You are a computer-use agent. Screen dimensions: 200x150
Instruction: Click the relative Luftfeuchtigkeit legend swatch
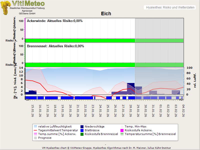point(35,126)
